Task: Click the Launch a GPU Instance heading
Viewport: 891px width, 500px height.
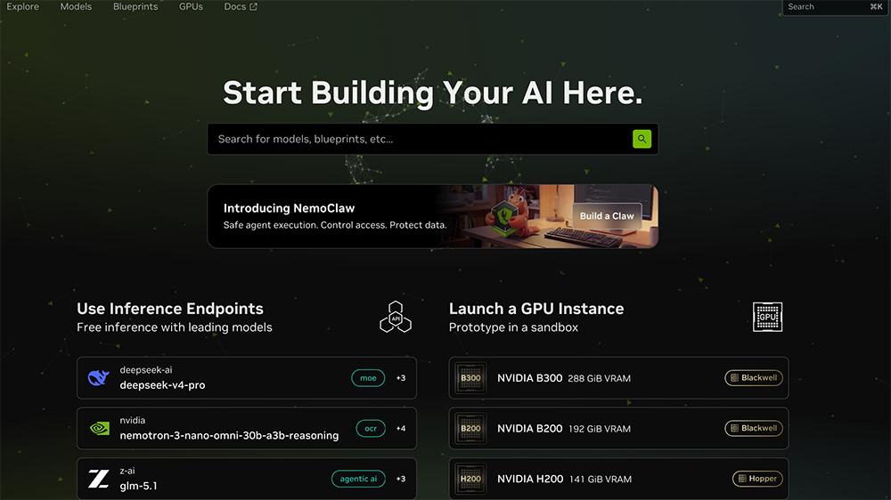Action: 536,308
